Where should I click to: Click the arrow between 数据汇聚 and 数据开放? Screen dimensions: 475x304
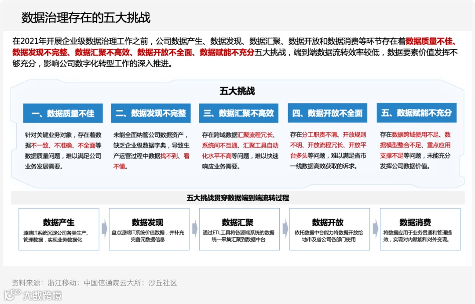(x=285, y=228)
